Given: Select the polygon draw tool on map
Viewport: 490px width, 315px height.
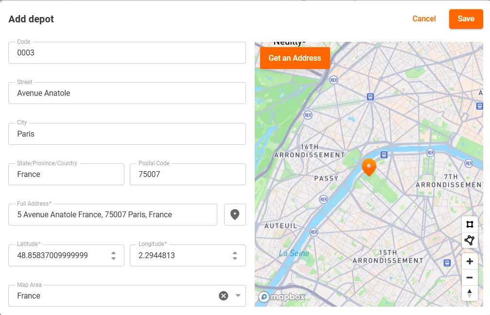Looking at the screenshot, I should 469,240.
